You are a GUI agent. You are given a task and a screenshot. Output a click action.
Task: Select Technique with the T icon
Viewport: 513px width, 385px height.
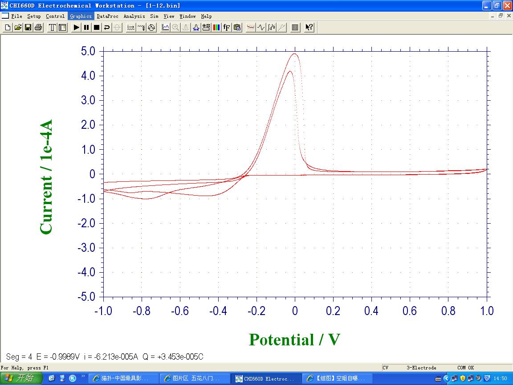click(x=53, y=28)
